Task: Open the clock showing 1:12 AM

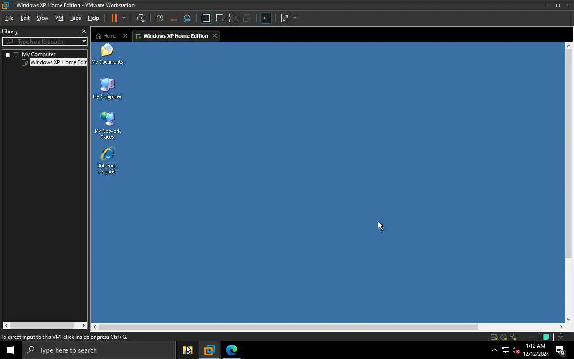Action: (x=536, y=350)
